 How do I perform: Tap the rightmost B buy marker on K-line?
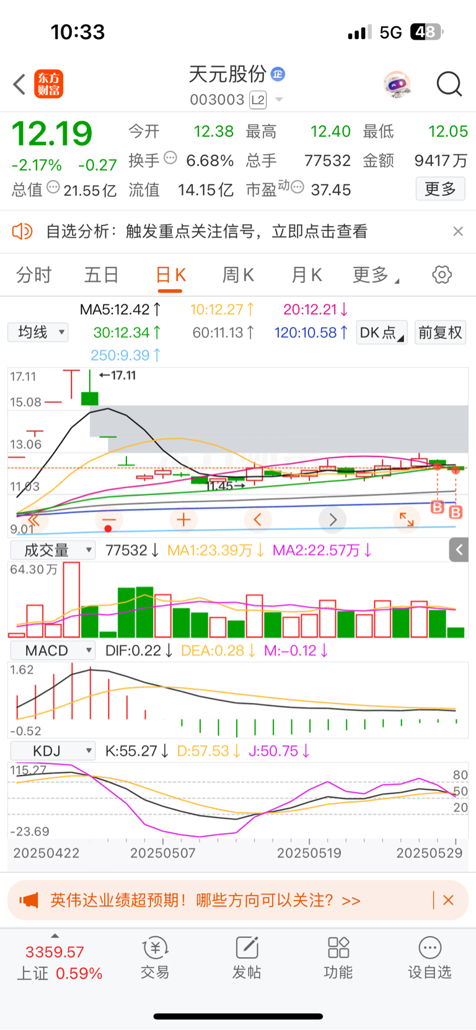click(456, 512)
